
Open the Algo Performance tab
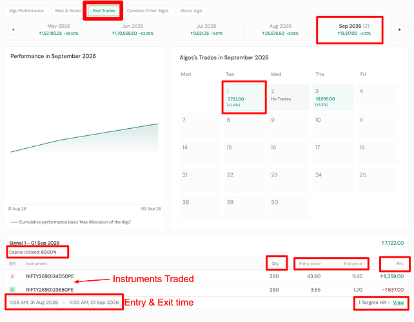pyautogui.click(x=26, y=11)
